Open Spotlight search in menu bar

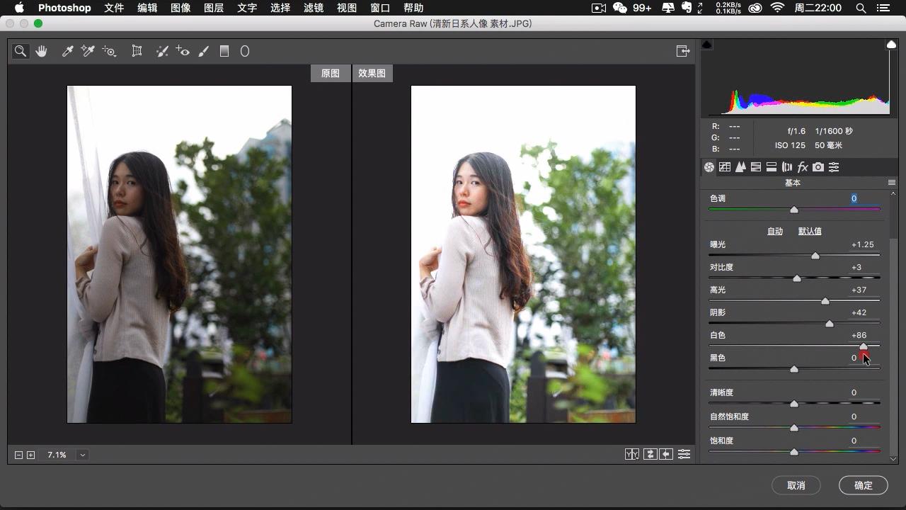(x=861, y=8)
